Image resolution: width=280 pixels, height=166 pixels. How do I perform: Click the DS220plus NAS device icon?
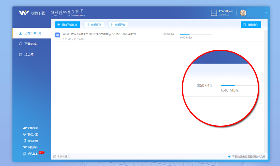[214, 13]
